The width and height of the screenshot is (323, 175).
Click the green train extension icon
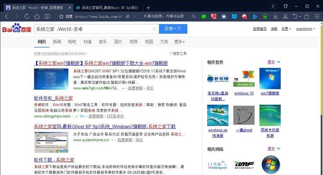[265, 17]
